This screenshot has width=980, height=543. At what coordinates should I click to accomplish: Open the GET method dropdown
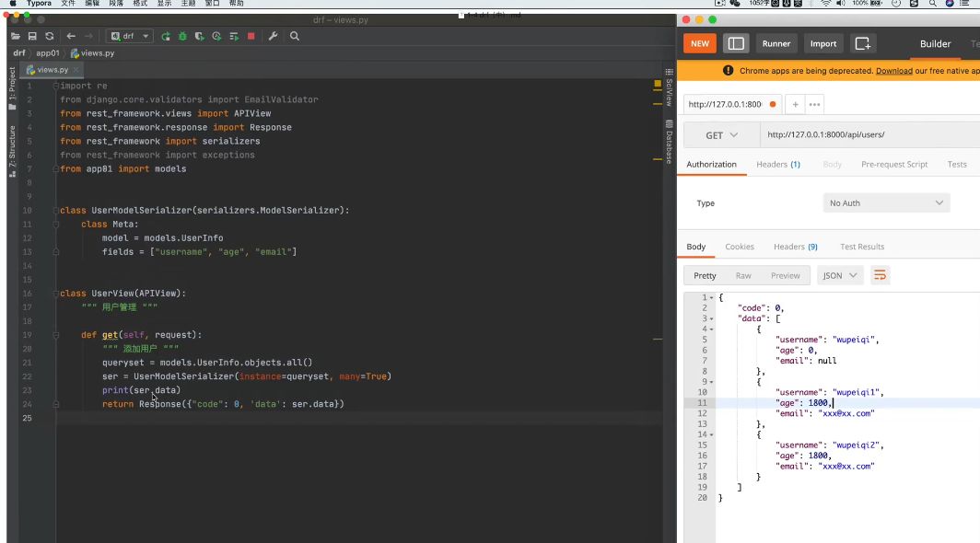tap(722, 135)
